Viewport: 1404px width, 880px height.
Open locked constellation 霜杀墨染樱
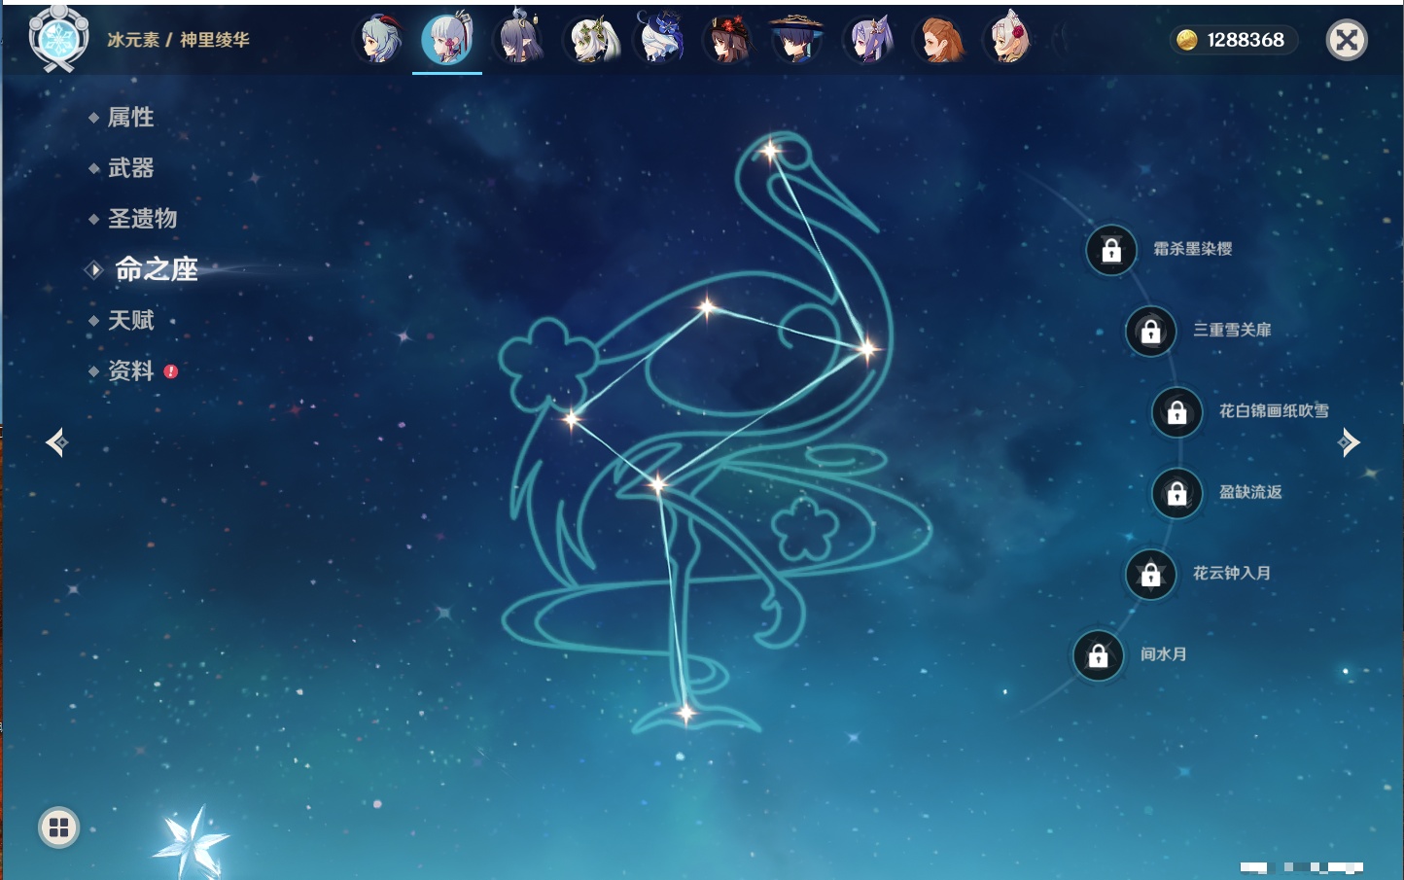pos(1111,250)
